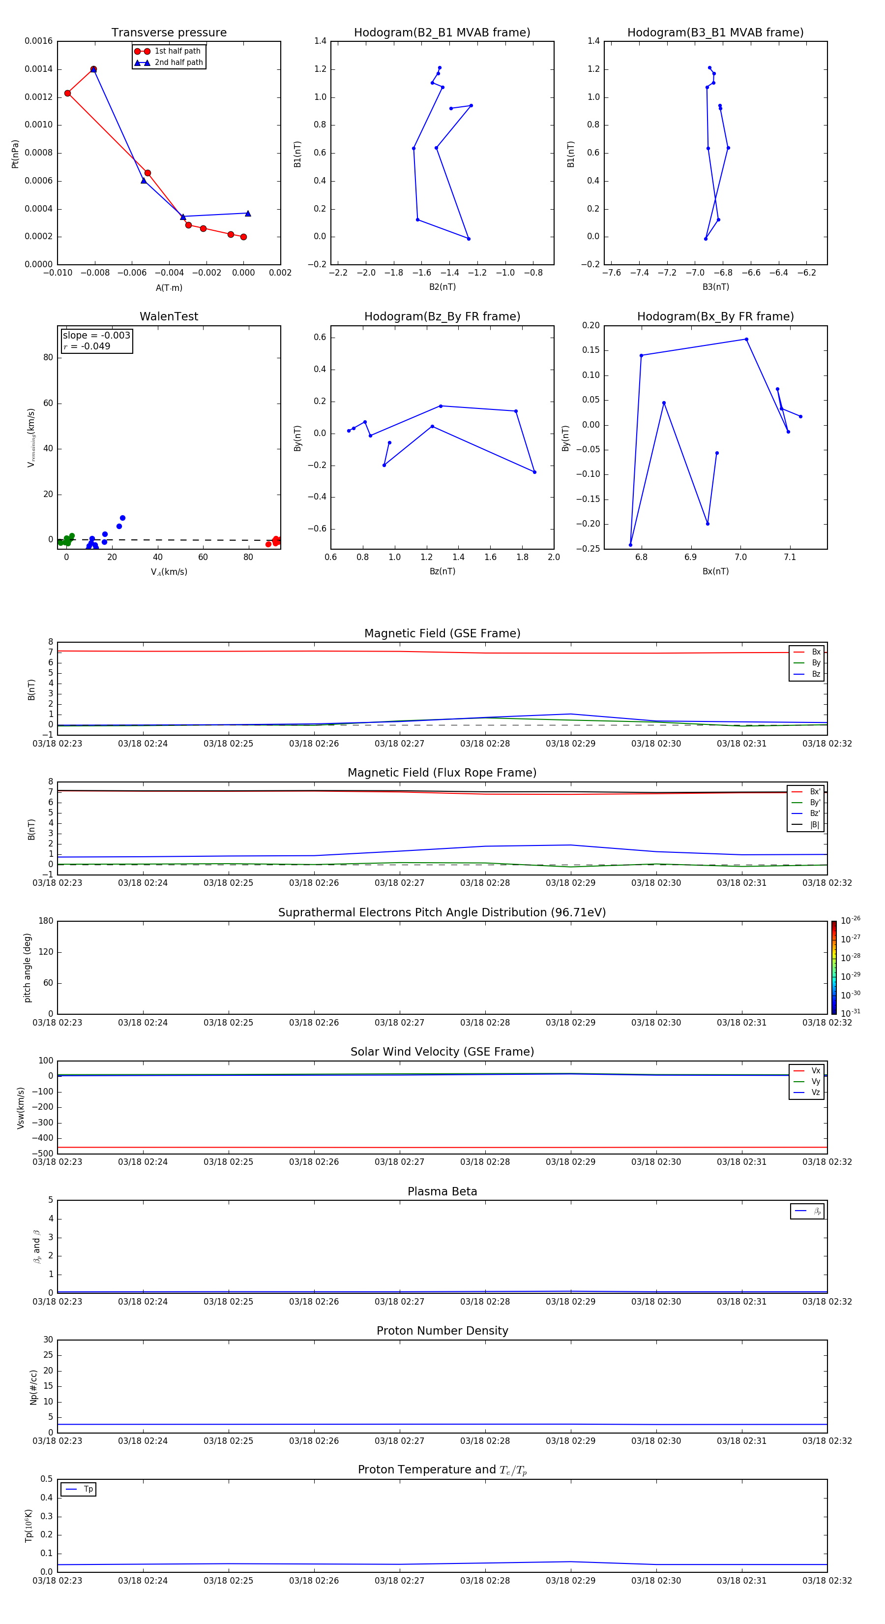Click the red peak point in Transverse pressure
The image size is (885, 1624).
pos(93,69)
